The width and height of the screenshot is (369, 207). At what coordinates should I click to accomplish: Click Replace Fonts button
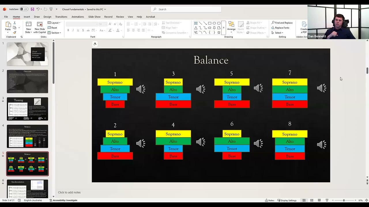pyautogui.click(x=280, y=28)
